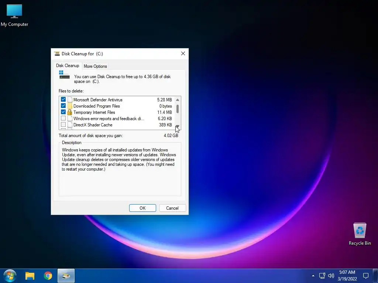Click the Windows error reports file icon

[70, 118]
